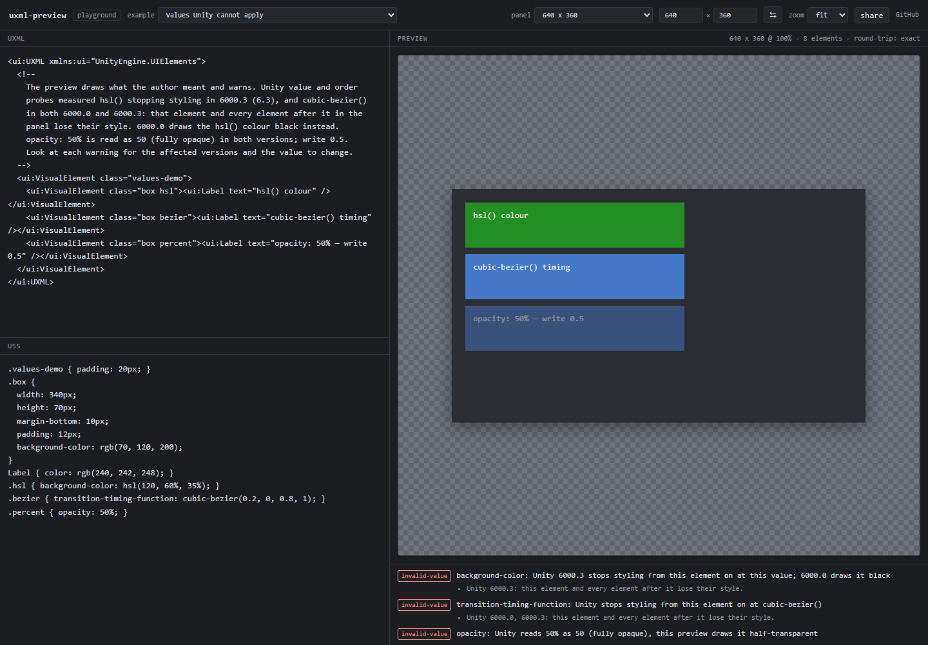Click the panel width field showing 640
Viewport: 928px width, 645px height.
point(681,15)
